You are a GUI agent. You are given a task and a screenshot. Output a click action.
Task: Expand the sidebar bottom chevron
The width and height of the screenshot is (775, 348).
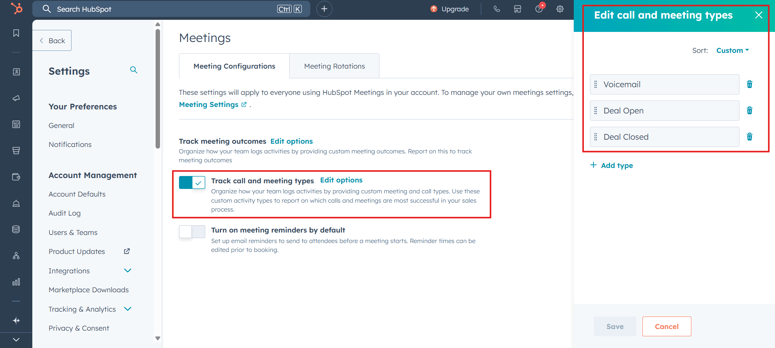pos(16,340)
